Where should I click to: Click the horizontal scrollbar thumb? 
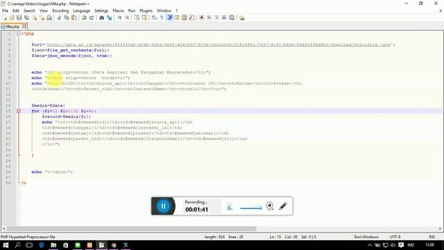132,228
